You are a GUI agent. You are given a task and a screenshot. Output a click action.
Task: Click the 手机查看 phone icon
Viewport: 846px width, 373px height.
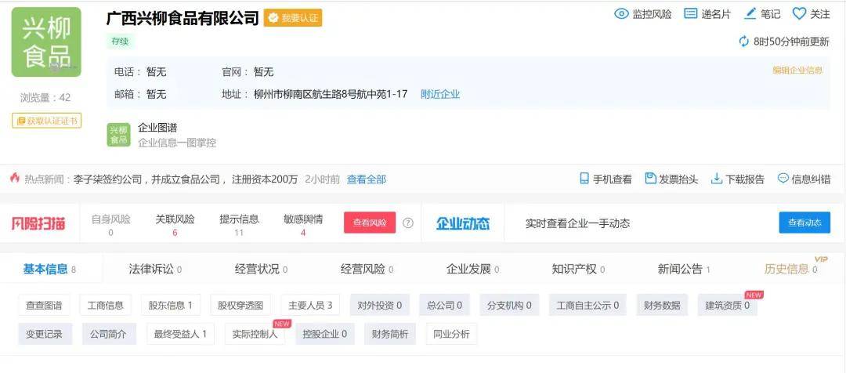click(x=584, y=179)
